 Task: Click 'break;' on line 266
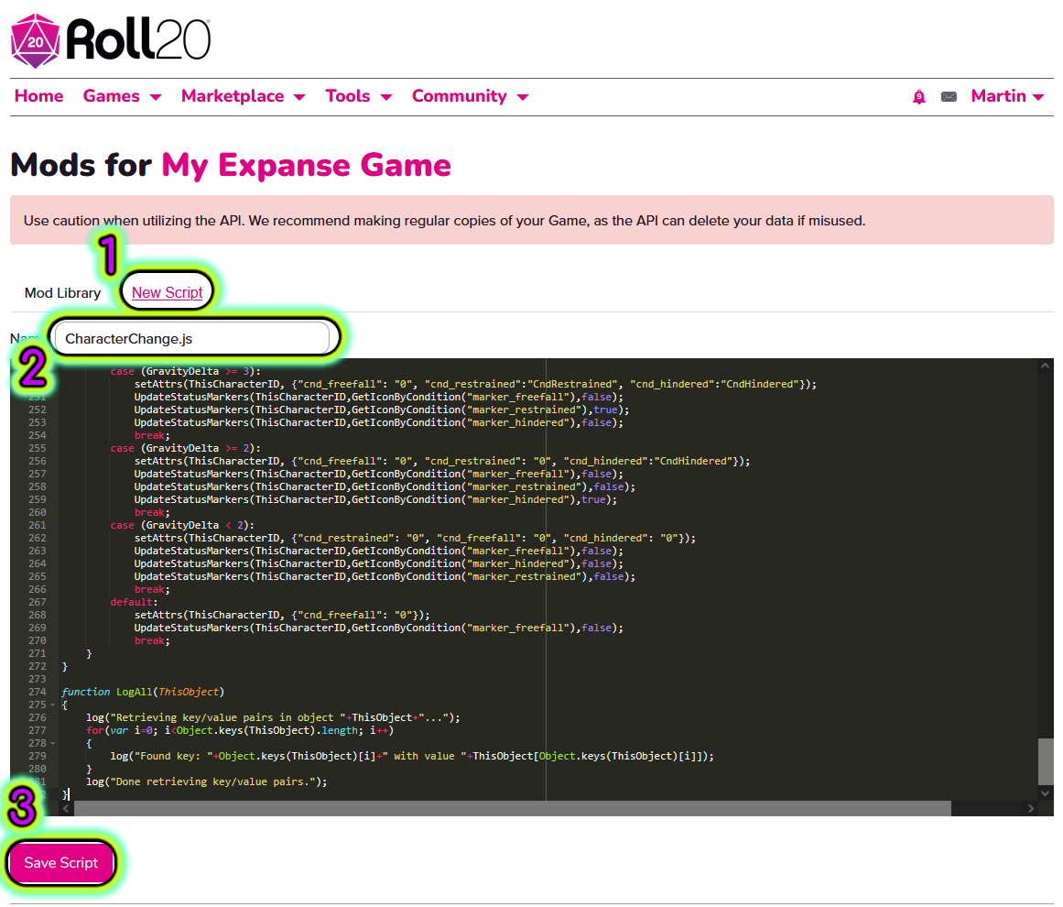[152, 589]
